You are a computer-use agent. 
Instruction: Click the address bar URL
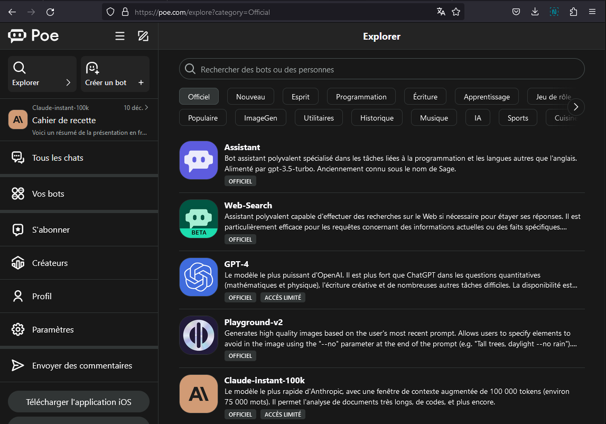[202, 12]
